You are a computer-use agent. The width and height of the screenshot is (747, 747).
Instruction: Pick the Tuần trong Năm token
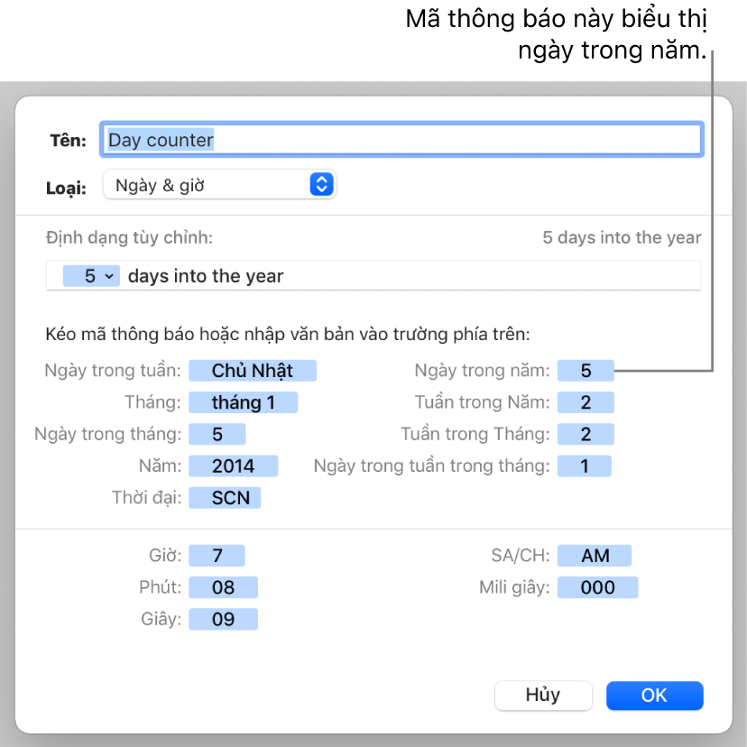[x=586, y=402]
